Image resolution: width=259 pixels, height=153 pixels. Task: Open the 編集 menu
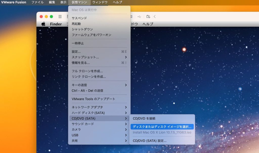(52, 2)
